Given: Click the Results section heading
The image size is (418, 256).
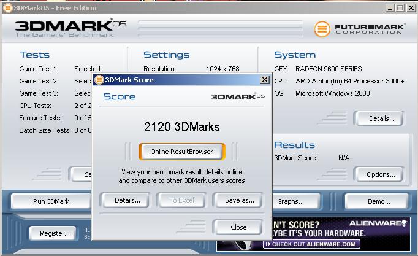Looking at the screenshot, I should tap(294, 145).
